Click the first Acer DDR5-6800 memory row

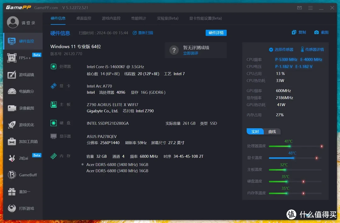117,165
